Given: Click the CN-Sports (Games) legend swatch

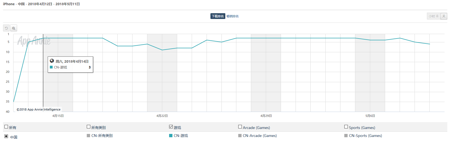Looking at the screenshot, I should [x=346, y=136].
